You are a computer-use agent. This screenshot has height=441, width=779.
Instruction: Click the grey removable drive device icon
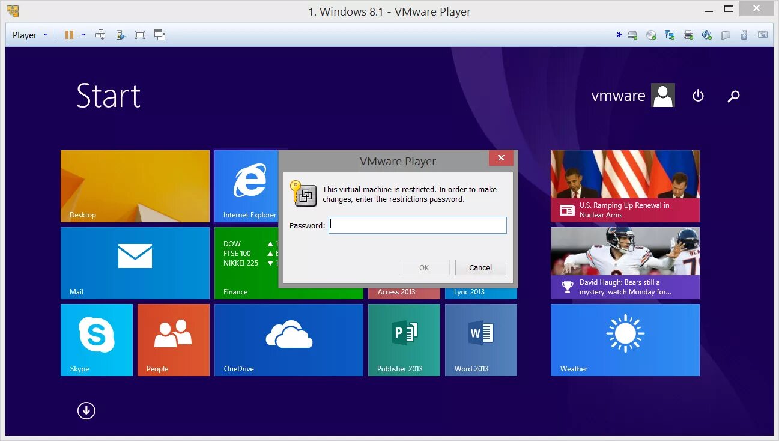726,35
